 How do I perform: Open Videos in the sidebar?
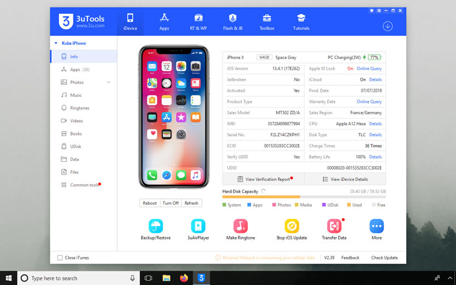pyautogui.click(x=84, y=120)
